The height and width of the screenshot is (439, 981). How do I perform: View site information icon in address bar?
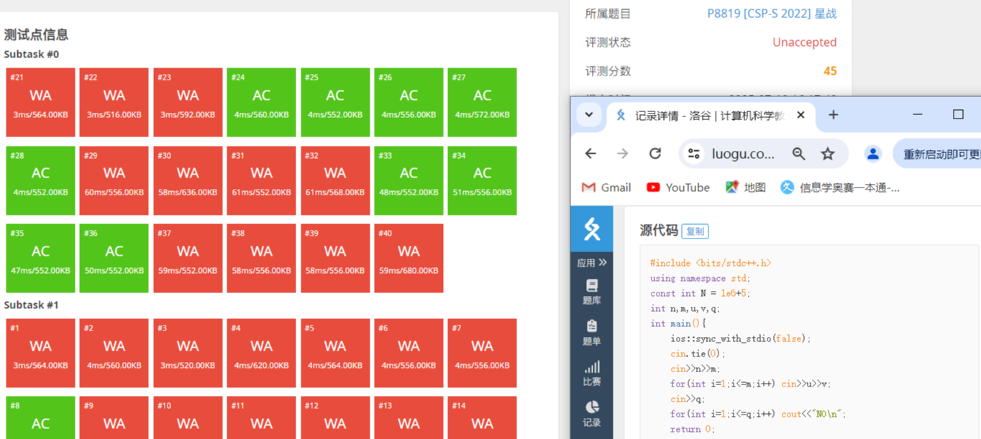694,154
